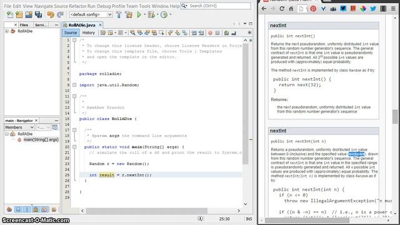
Task: Click the result variable on line 25
Action: click(x=107, y=175)
